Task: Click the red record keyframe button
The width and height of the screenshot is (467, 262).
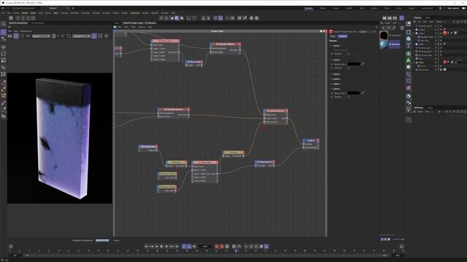Action: pyautogui.click(x=217, y=247)
